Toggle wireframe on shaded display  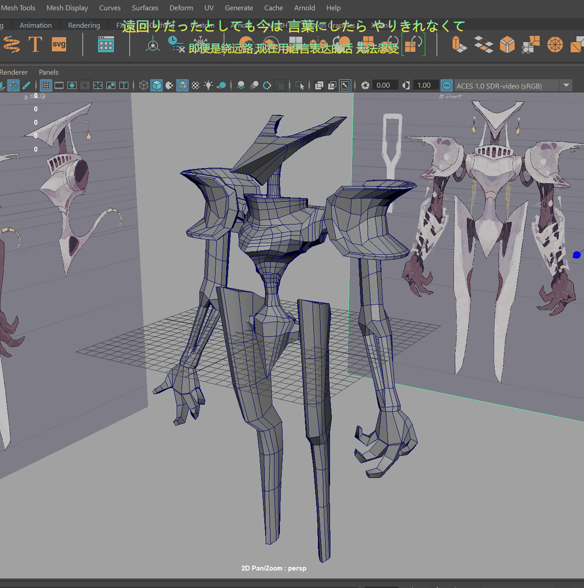[x=182, y=85]
